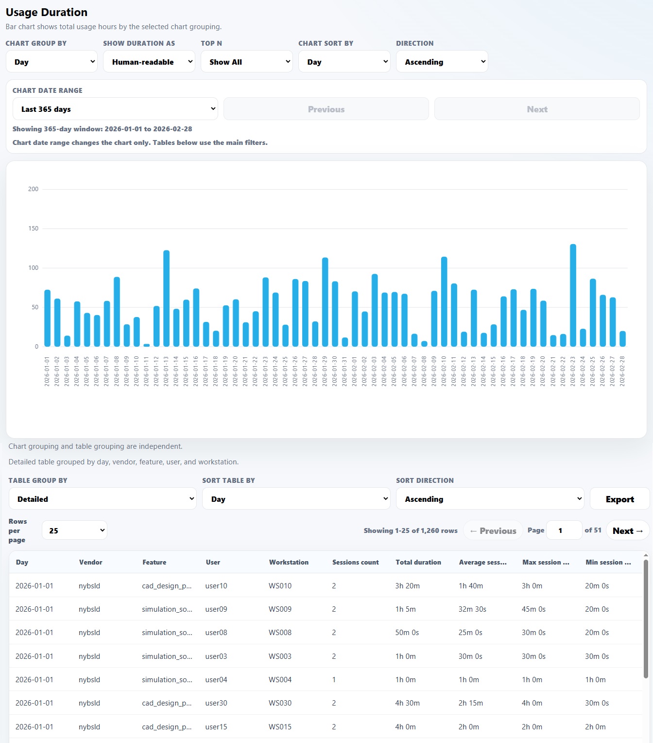Sort table by Day column header
The width and height of the screenshot is (653, 743).
pyautogui.click(x=22, y=562)
